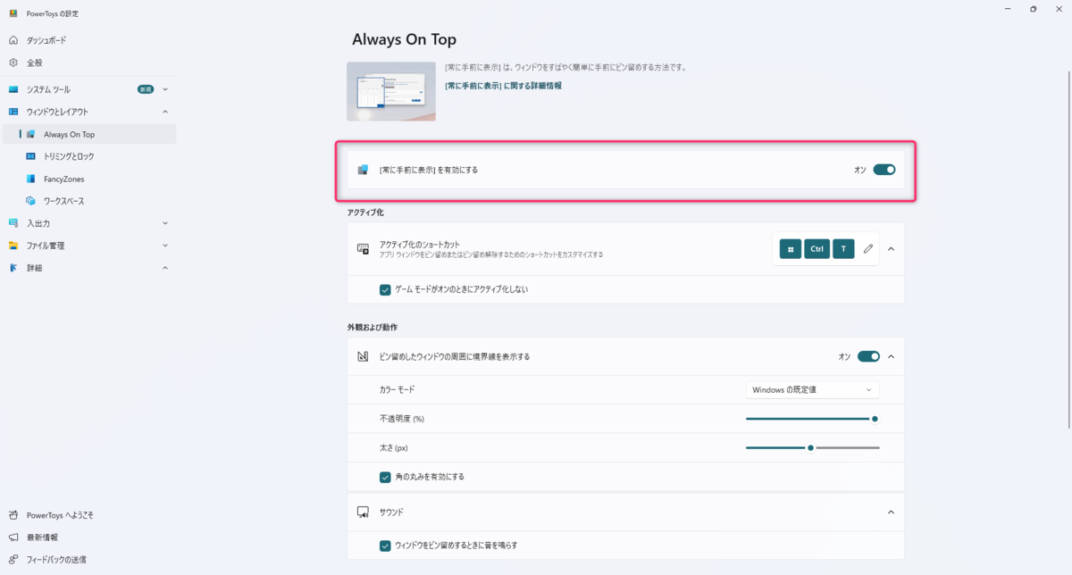Uncheck 角の丸みを有効にする
The image size is (1072, 575).
[x=385, y=477]
